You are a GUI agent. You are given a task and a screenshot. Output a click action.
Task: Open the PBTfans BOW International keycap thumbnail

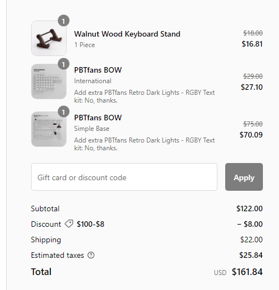[49, 82]
